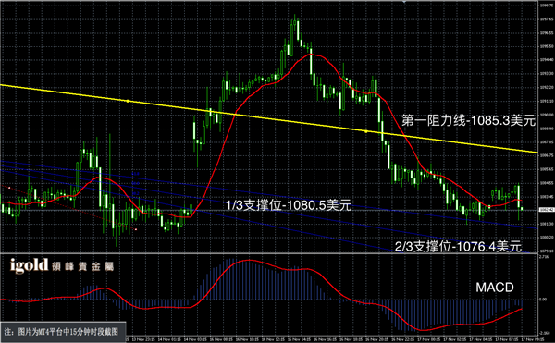This screenshot has height=343, width=555.
Task: Click the 領峰貴金屬 brand text
Action: coord(83,266)
